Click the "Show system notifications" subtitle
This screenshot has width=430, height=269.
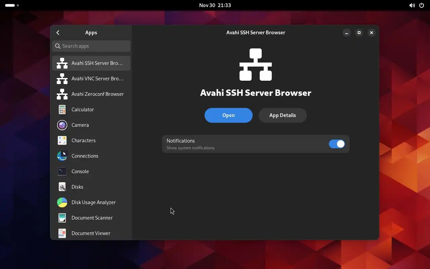pyautogui.click(x=190, y=148)
